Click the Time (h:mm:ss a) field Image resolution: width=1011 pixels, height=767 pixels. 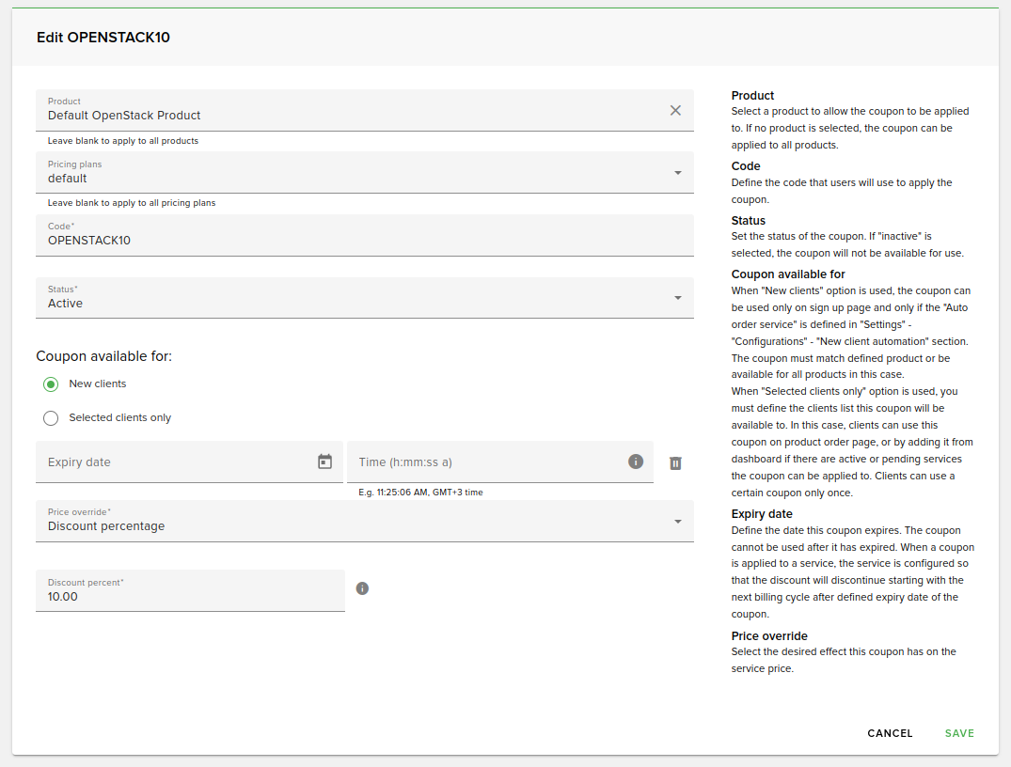coord(484,462)
